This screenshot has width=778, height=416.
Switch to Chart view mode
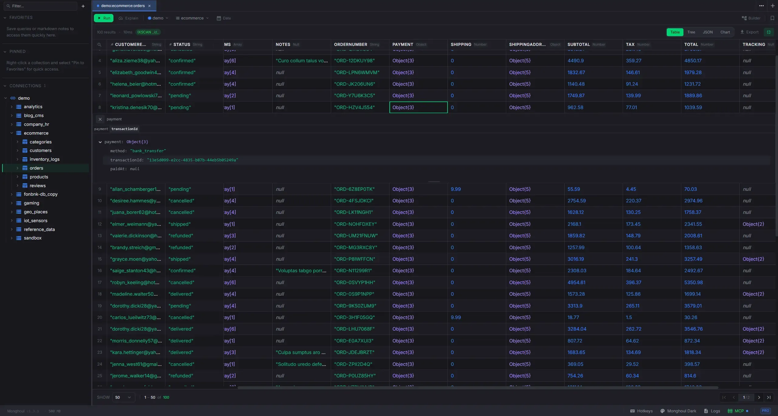[725, 32]
